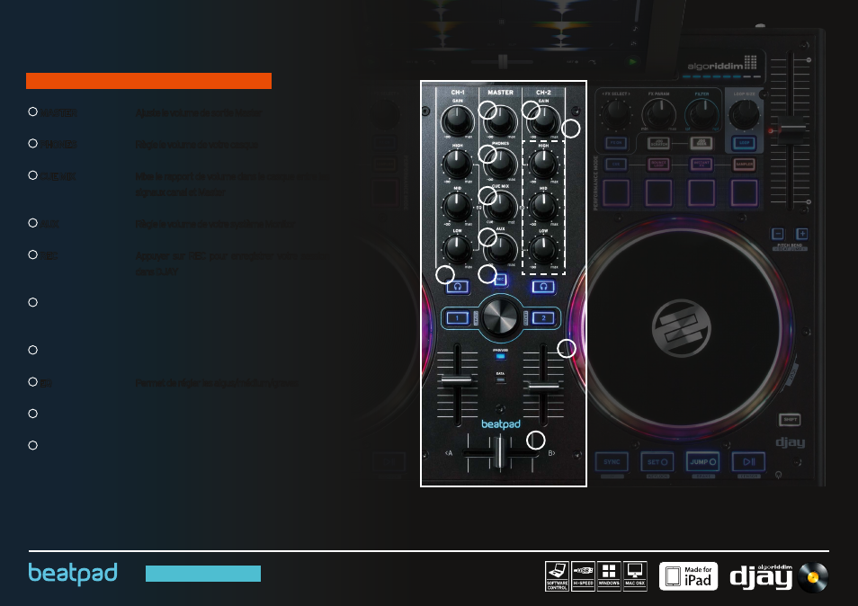Screen dimensions: 858x606
Task: Click the Mac OSX compatibility icon
Action: tap(635, 576)
